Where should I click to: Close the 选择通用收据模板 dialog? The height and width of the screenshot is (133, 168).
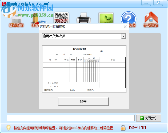coord(125,27)
